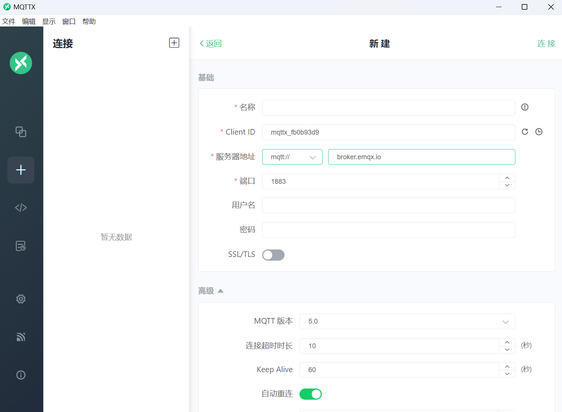Open the About page via info icon

[x=21, y=375]
